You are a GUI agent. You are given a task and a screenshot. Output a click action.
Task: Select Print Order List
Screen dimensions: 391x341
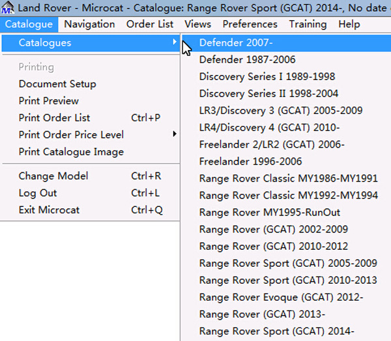(91, 118)
